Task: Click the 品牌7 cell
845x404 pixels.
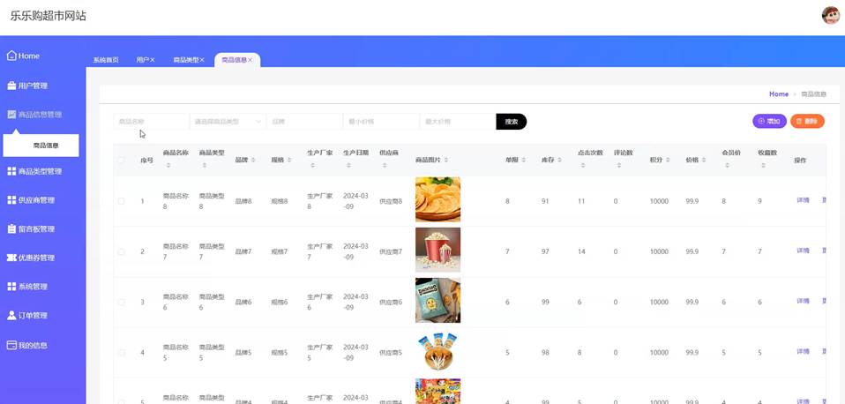Action: point(243,251)
